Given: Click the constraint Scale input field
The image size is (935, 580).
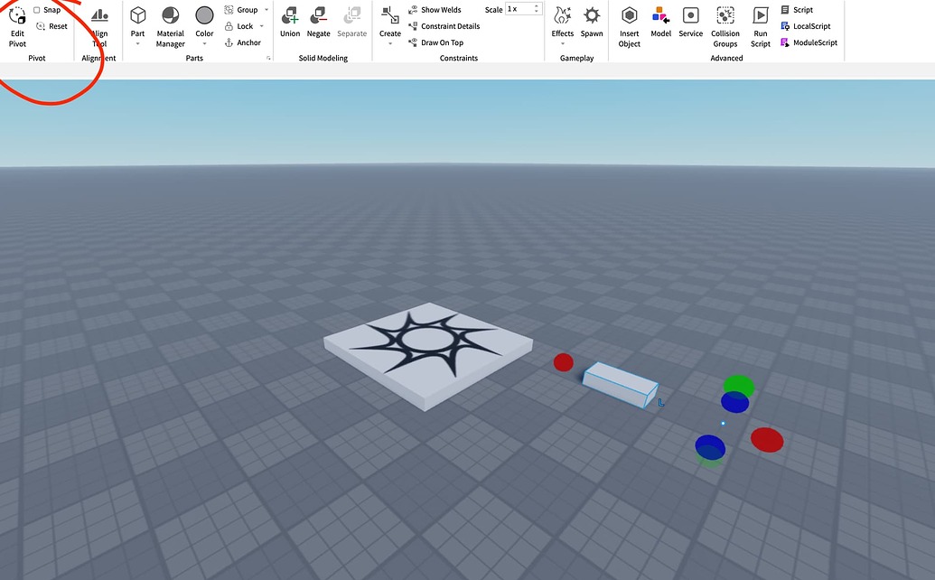Looking at the screenshot, I should 519,9.
